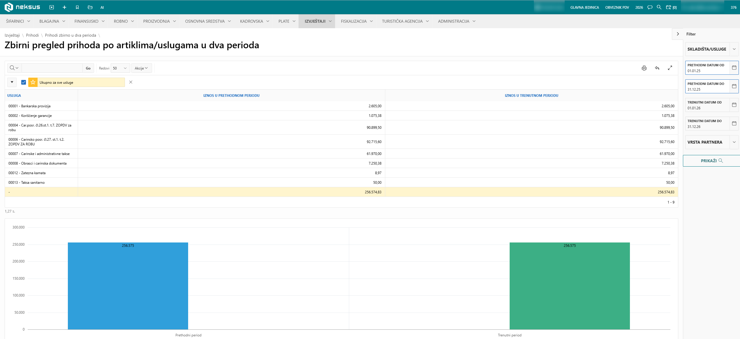Sort by Usluga column header
740x339 pixels.
tap(14, 95)
